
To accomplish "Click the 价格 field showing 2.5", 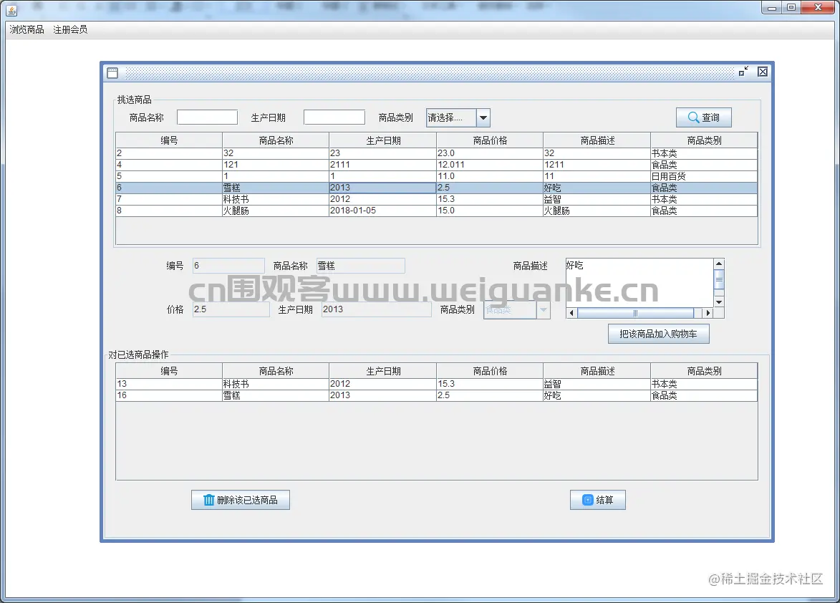I will 231,309.
